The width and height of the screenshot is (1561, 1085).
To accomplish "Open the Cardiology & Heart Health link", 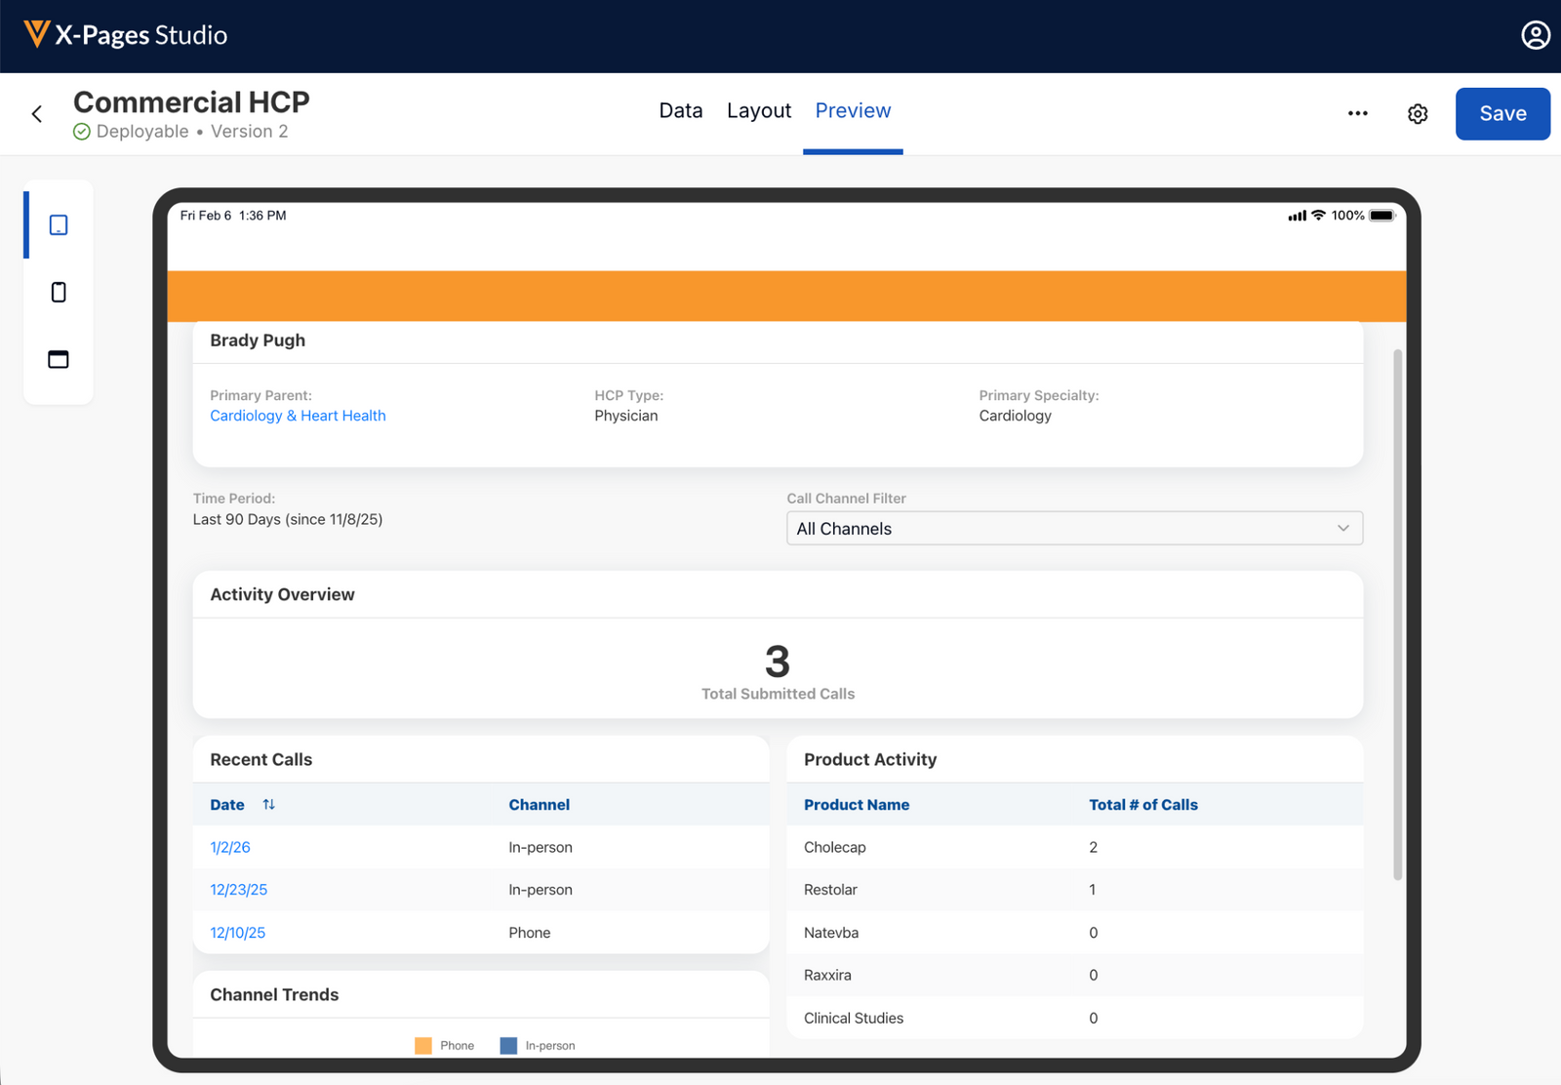I will click(298, 415).
